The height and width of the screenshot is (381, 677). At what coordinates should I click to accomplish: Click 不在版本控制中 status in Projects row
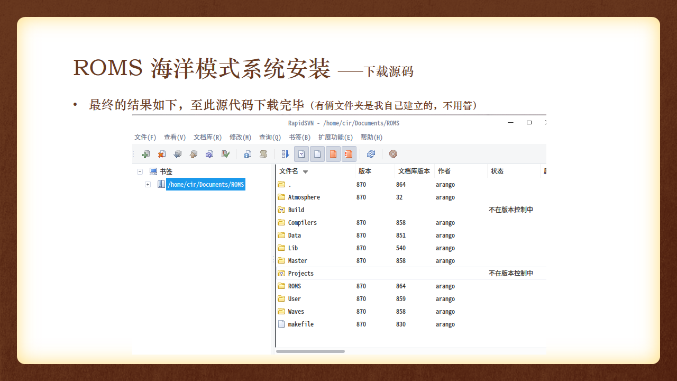511,273
